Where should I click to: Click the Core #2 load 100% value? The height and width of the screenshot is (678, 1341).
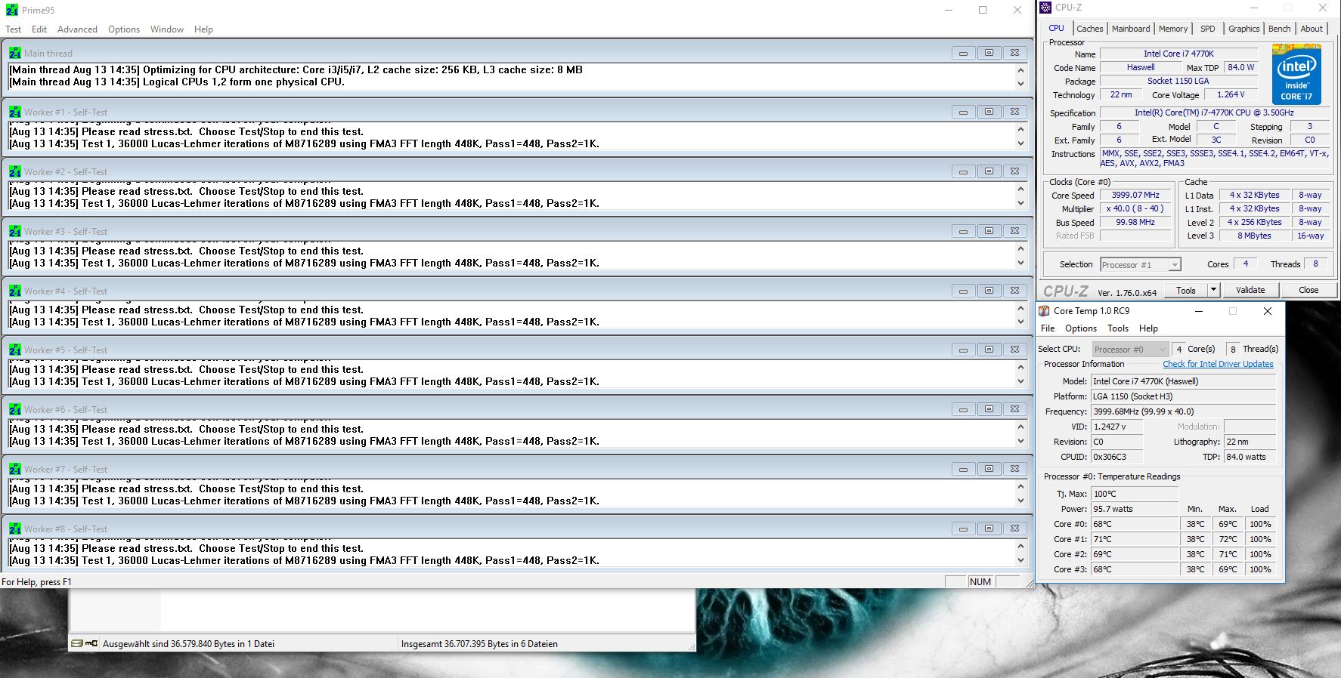[x=1260, y=554]
